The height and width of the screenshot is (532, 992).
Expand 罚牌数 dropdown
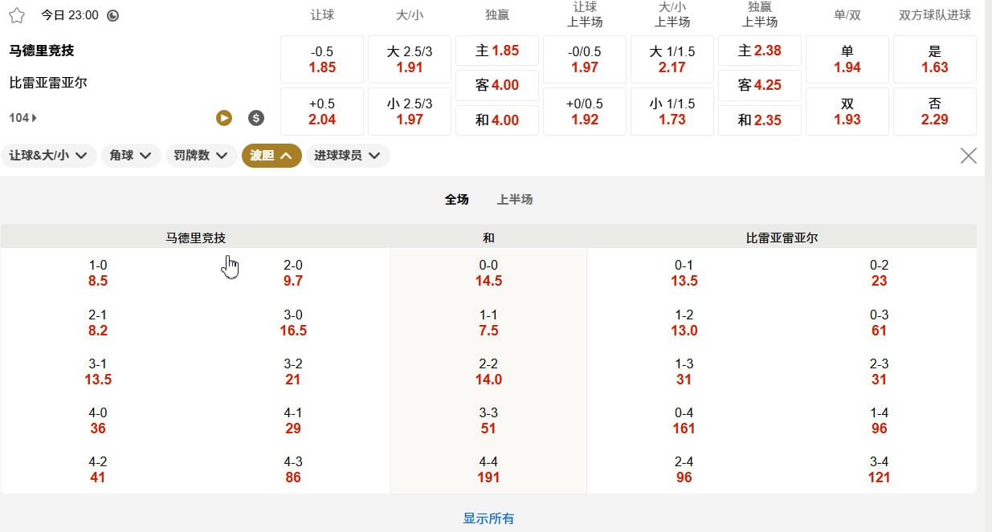tap(202, 156)
